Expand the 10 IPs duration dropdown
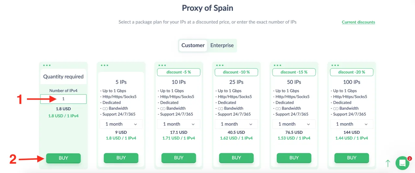Image resolution: width=415 pixels, height=173 pixels. (179, 124)
